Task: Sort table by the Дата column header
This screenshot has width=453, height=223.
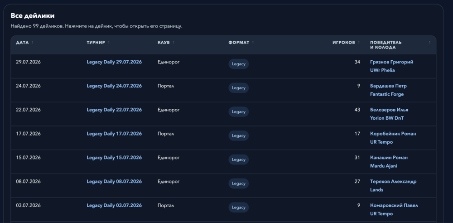Action: pos(24,43)
